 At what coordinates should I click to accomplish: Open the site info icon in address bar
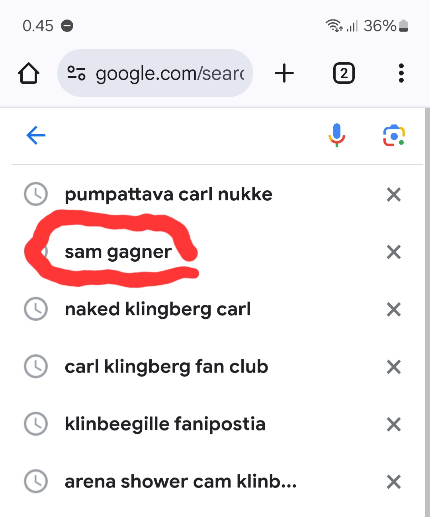coord(76,73)
